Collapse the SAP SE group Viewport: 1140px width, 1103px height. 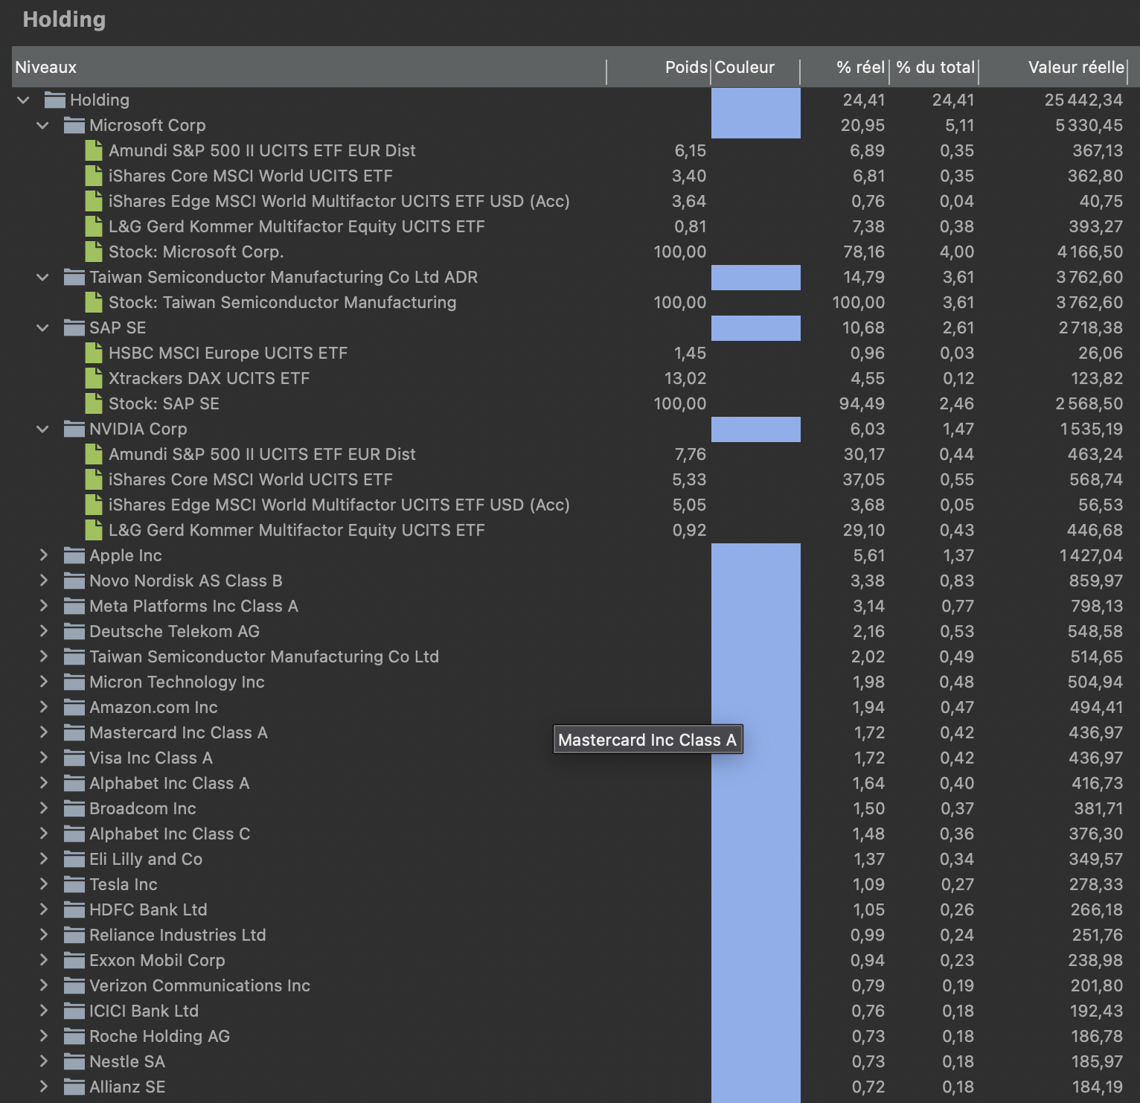tap(42, 327)
